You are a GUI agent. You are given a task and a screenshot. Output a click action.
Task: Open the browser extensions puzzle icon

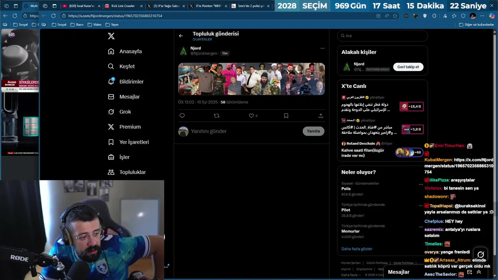[x=434, y=16]
